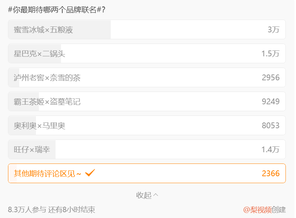
Task: Click the 其他期待评论区见~ option label
Action: 47,173
